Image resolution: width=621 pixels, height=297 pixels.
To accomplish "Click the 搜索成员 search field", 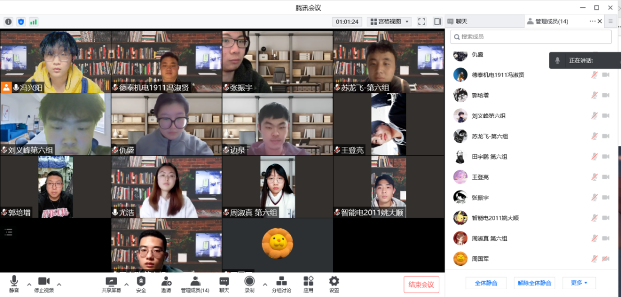I will pos(531,36).
